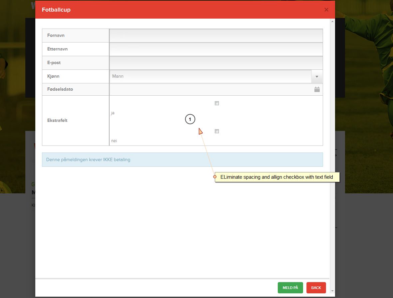The image size is (393, 298).
Task: Expand the Kjønn dropdown arrow
Action: click(317, 76)
